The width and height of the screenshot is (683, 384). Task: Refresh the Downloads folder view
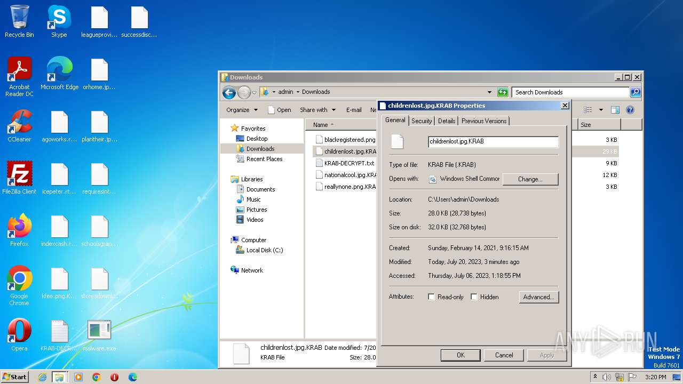click(503, 92)
